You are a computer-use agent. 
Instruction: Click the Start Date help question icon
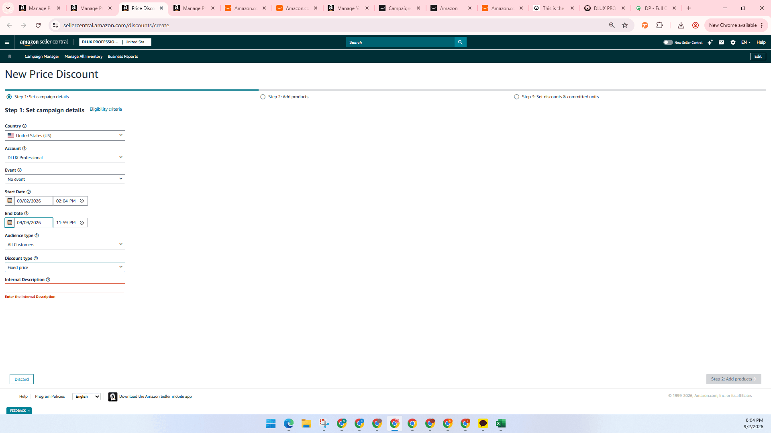click(x=29, y=192)
